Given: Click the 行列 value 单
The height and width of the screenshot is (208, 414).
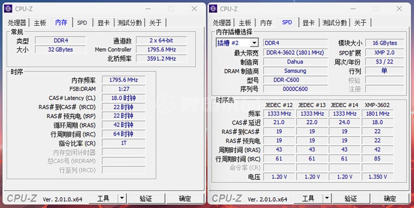Looking at the screenshot, I should [x=385, y=71].
